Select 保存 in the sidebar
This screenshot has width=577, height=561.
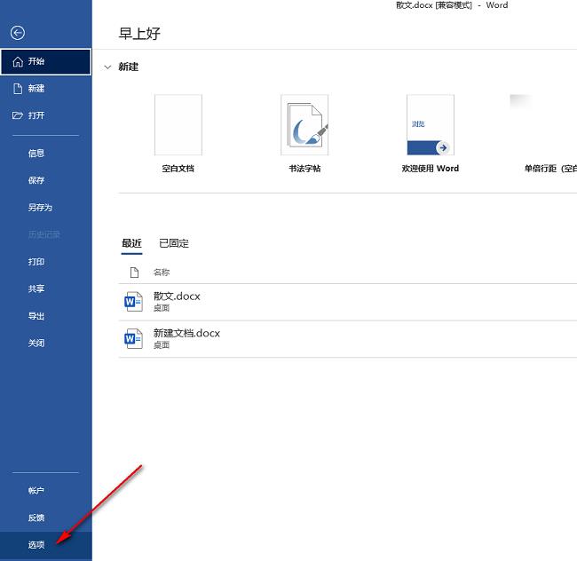click(x=46, y=180)
